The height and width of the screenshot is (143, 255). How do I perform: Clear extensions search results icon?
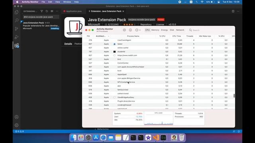pyautogui.click(x=52, y=11)
